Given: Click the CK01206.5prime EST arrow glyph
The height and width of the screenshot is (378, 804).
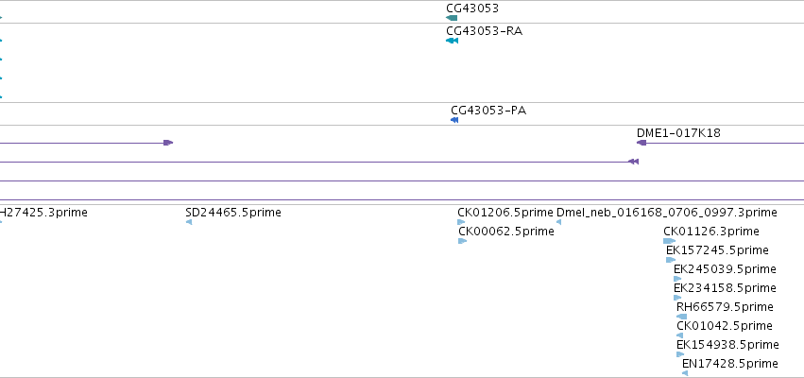Looking at the screenshot, I should click(461, 222).
